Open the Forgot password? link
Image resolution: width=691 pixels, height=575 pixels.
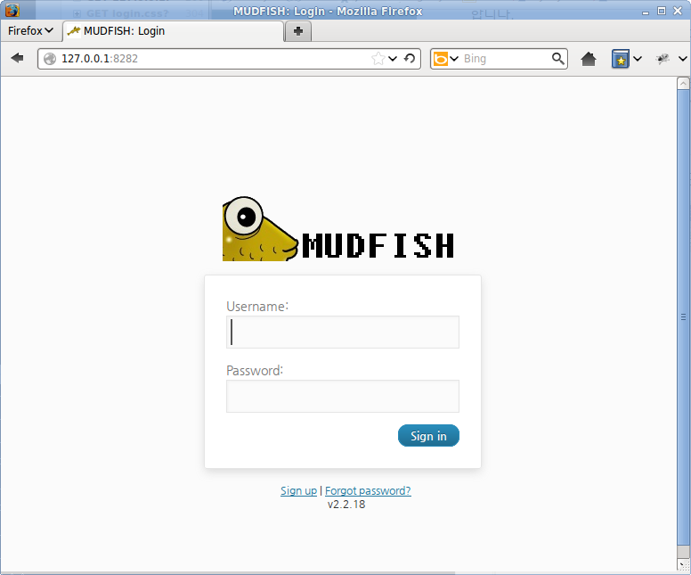pos(368,490)
